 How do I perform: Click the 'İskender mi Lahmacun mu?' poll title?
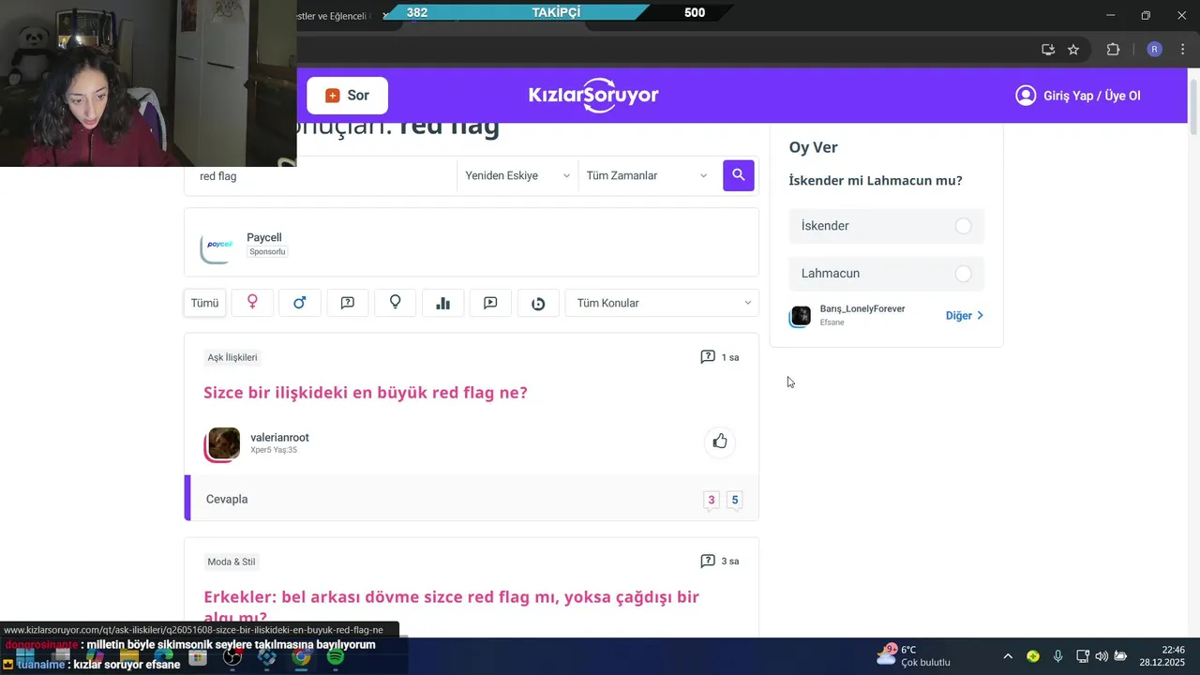(x=876, y=181)
